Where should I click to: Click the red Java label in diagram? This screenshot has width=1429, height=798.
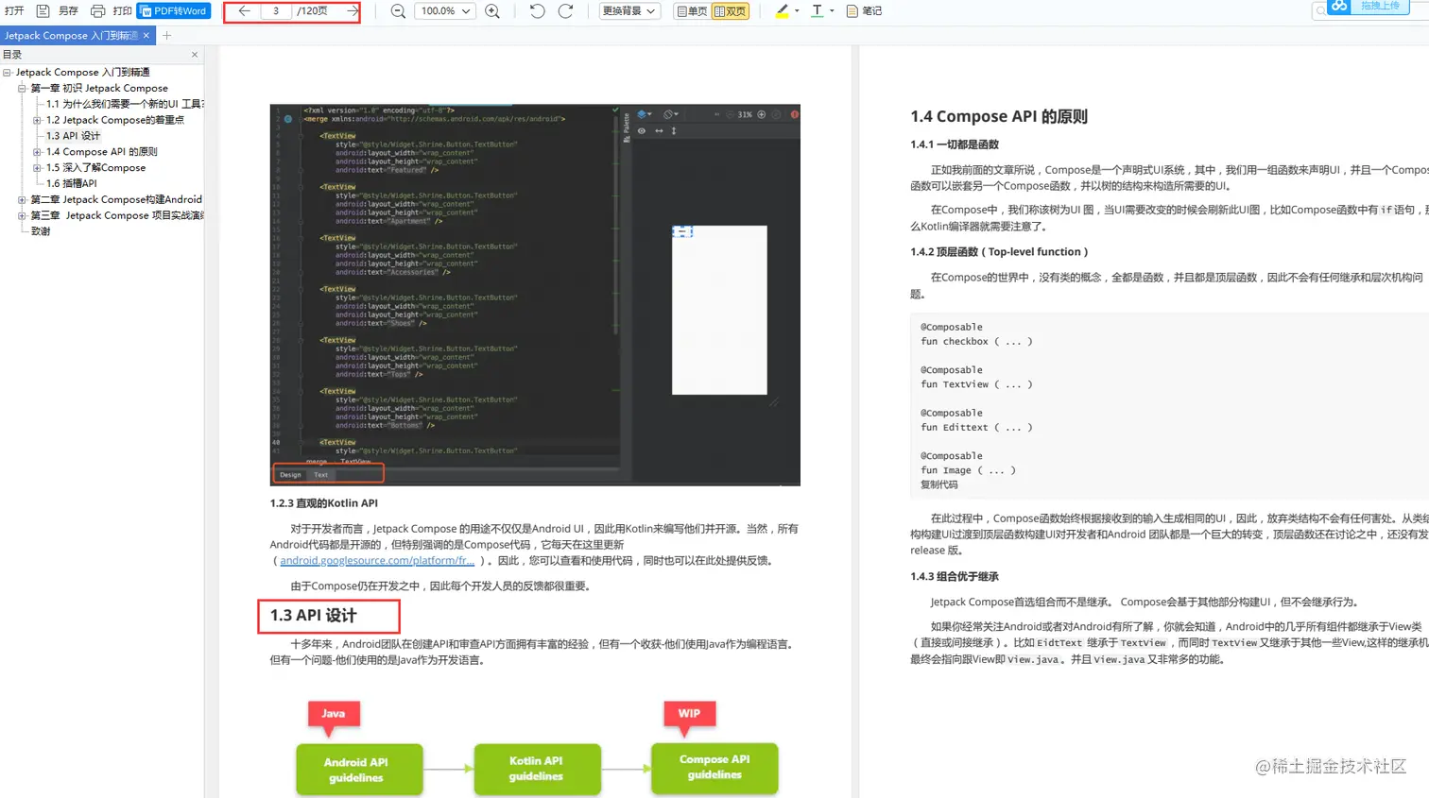pos(334,714)
